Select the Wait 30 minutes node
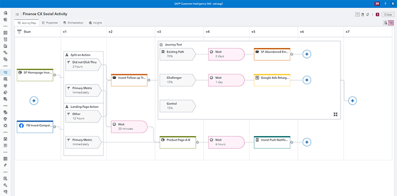This screenshot has width=397, height=196. point(129,126)
